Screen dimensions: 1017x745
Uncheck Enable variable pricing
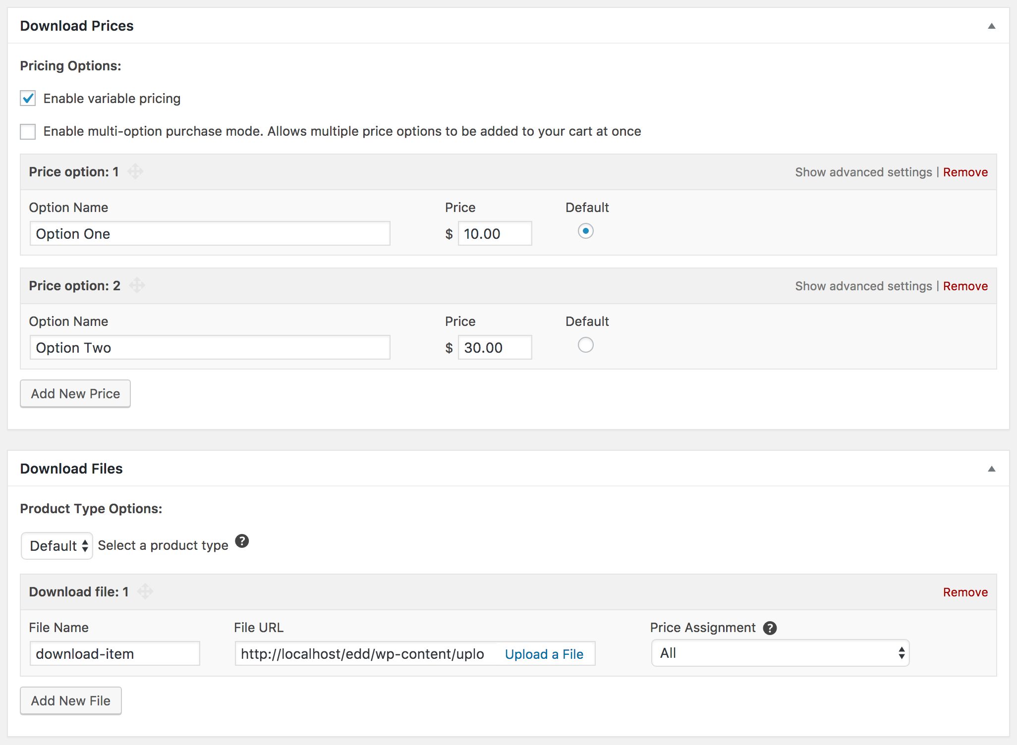[28, 98]
